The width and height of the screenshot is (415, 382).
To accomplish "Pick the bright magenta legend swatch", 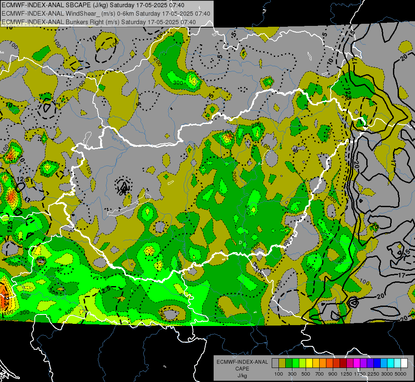I will click(x=357, y=363).
